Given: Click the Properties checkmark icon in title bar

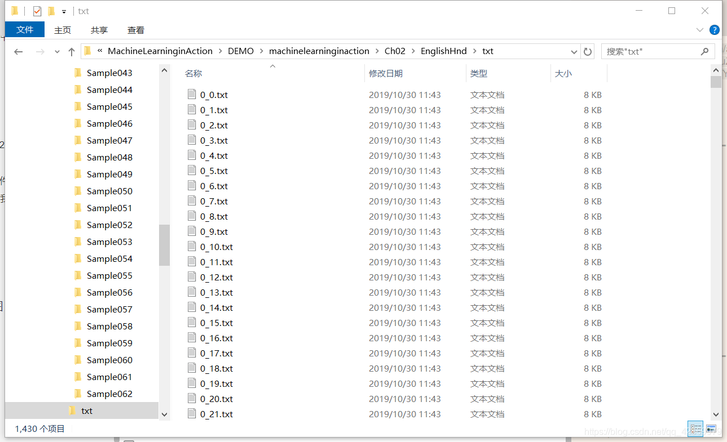Looking at the screenshot, I should pos(37,11).
